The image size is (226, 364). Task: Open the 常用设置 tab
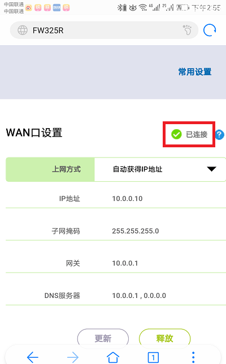coord(195,72)
